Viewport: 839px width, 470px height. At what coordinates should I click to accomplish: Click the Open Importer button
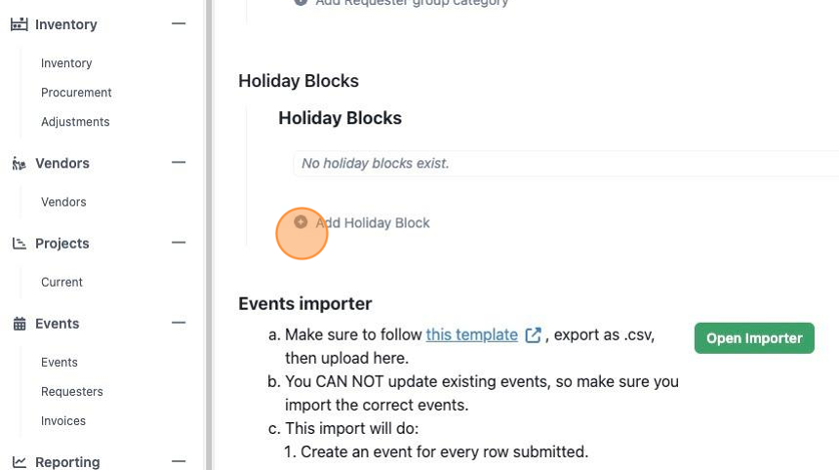pos(754,338)
